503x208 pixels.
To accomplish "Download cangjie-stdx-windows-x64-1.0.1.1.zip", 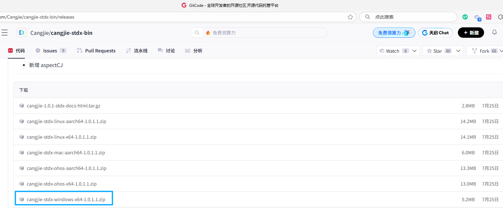I will pyautogui.click(x=66, y=200).
